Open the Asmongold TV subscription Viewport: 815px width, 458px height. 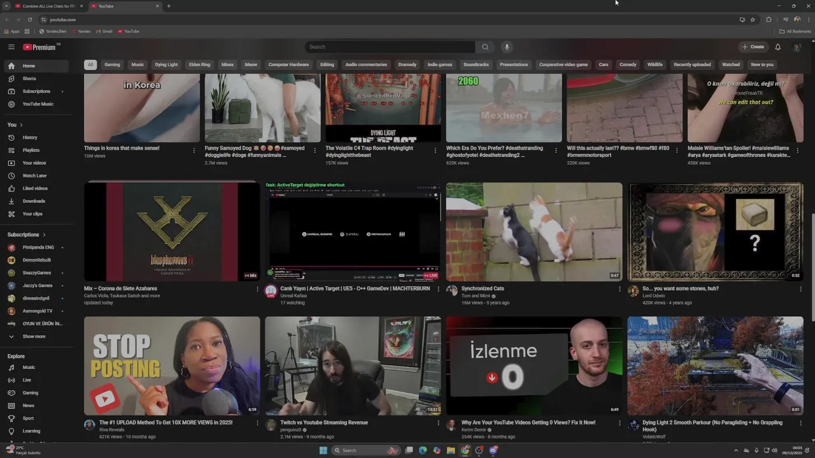tap(38, 311)
